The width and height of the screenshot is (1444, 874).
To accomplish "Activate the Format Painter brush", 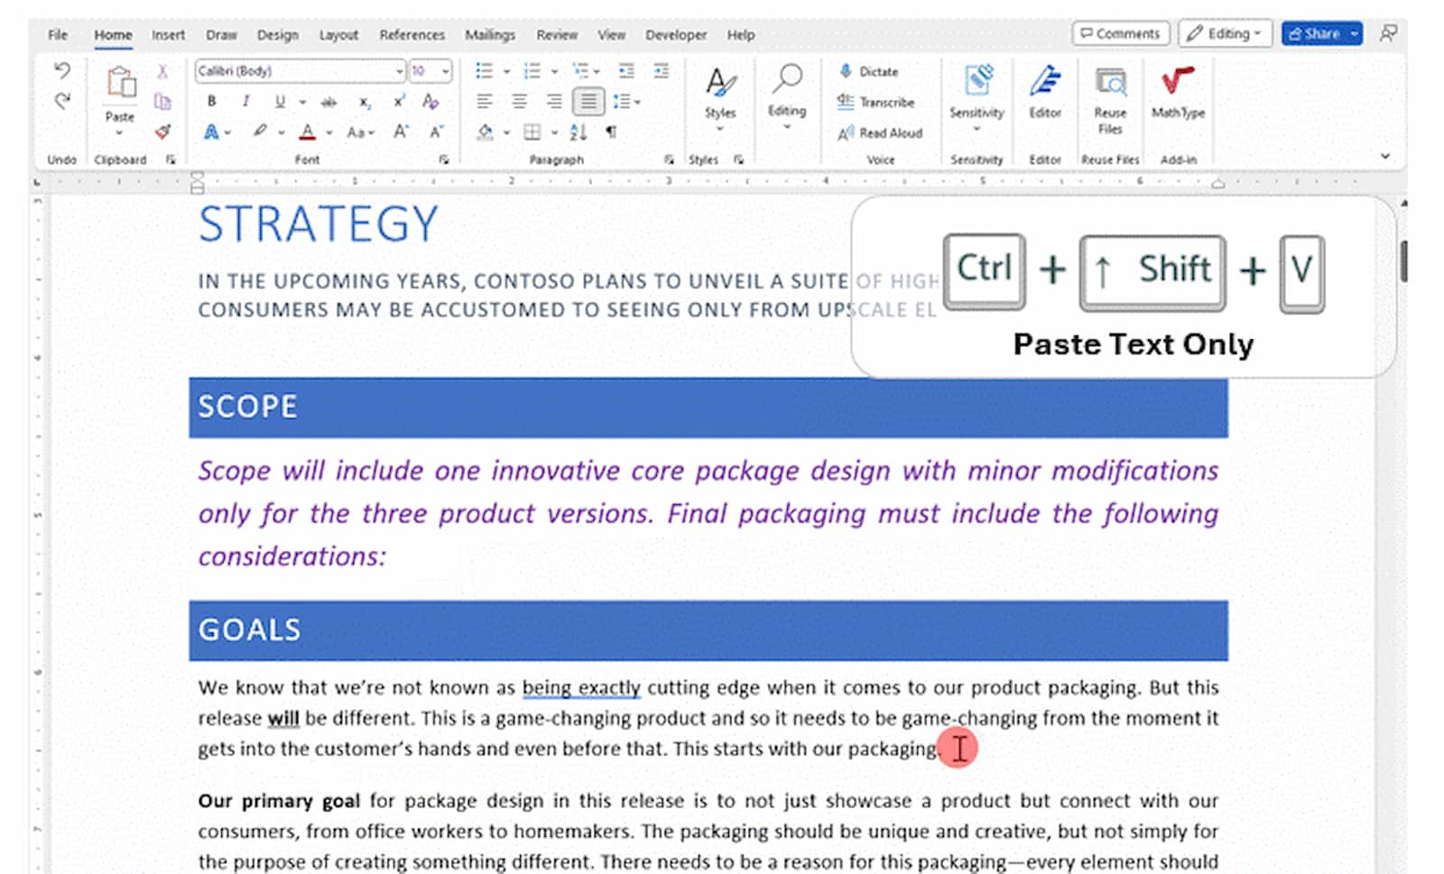I will click(162, 132).
